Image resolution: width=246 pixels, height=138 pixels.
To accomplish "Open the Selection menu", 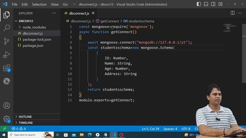I will click(39, 4).
